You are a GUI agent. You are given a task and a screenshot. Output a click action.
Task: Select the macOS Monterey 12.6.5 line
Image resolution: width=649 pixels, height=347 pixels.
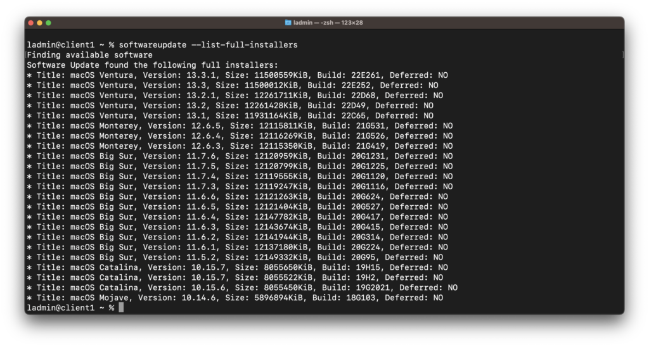coord(240,126)
